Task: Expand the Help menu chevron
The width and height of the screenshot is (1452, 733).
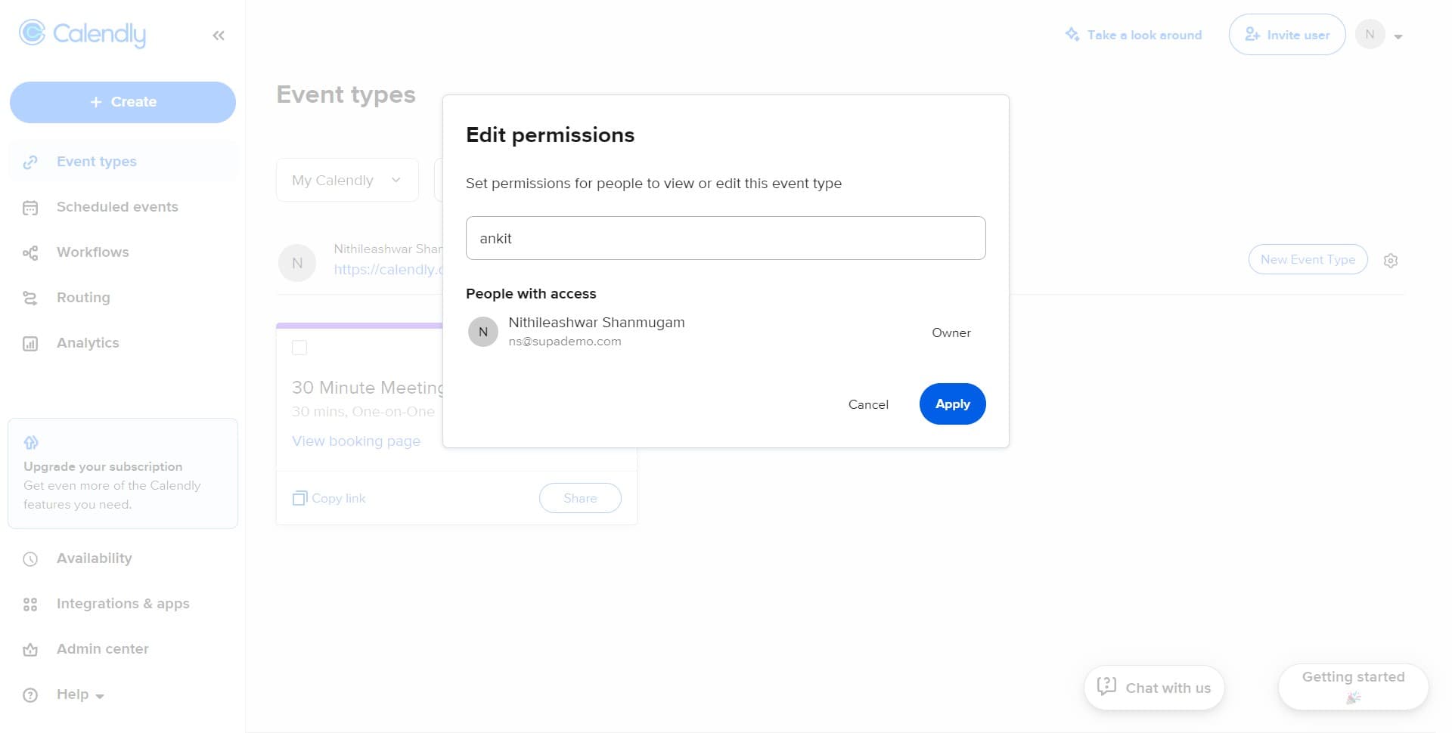Action: coord(101,696)
